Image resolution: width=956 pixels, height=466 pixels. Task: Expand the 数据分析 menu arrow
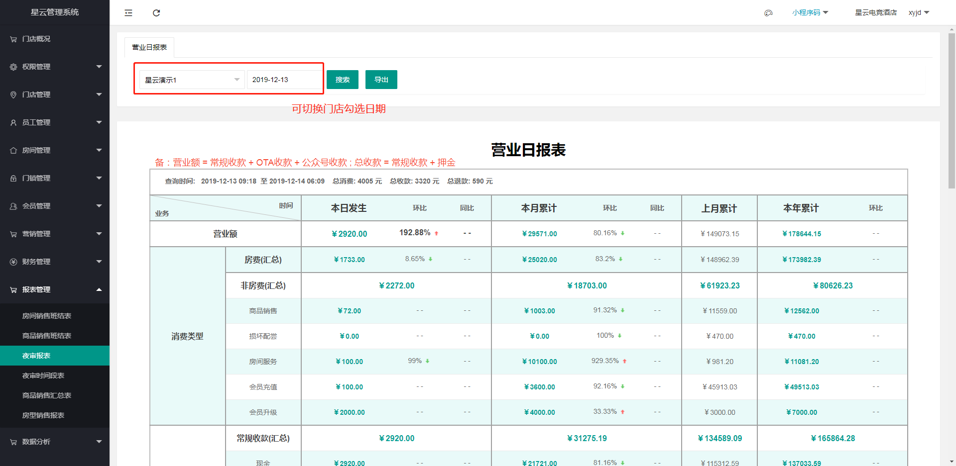point(99,442)
